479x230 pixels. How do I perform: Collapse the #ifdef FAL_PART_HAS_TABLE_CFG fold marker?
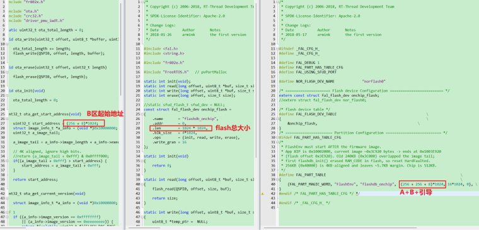click(x=277, y=138)
